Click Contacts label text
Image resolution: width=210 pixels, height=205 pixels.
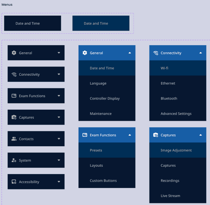26,139
